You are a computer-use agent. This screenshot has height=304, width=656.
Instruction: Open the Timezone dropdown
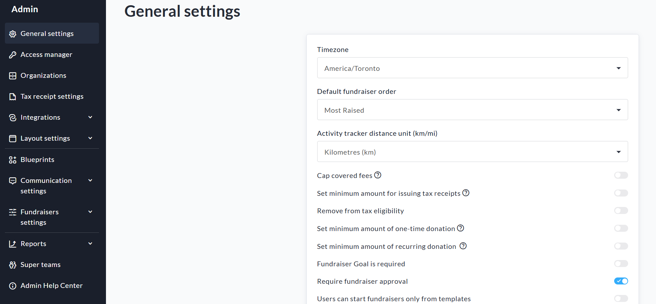[472, 68]
